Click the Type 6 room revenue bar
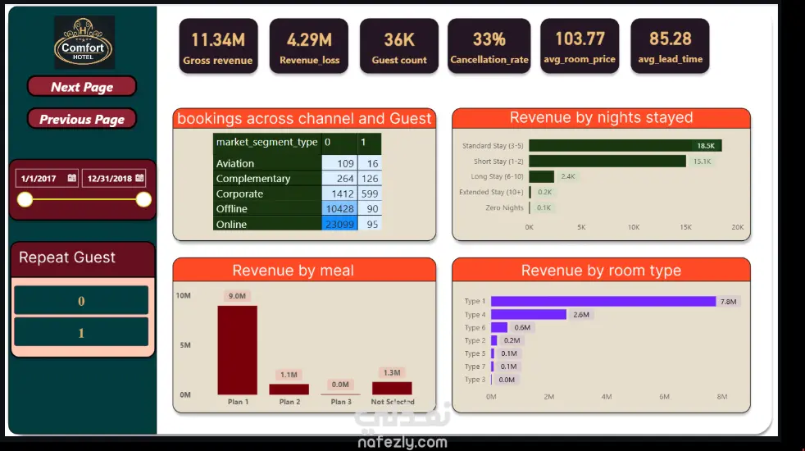 pyautogui.click(x=499, y=327)
